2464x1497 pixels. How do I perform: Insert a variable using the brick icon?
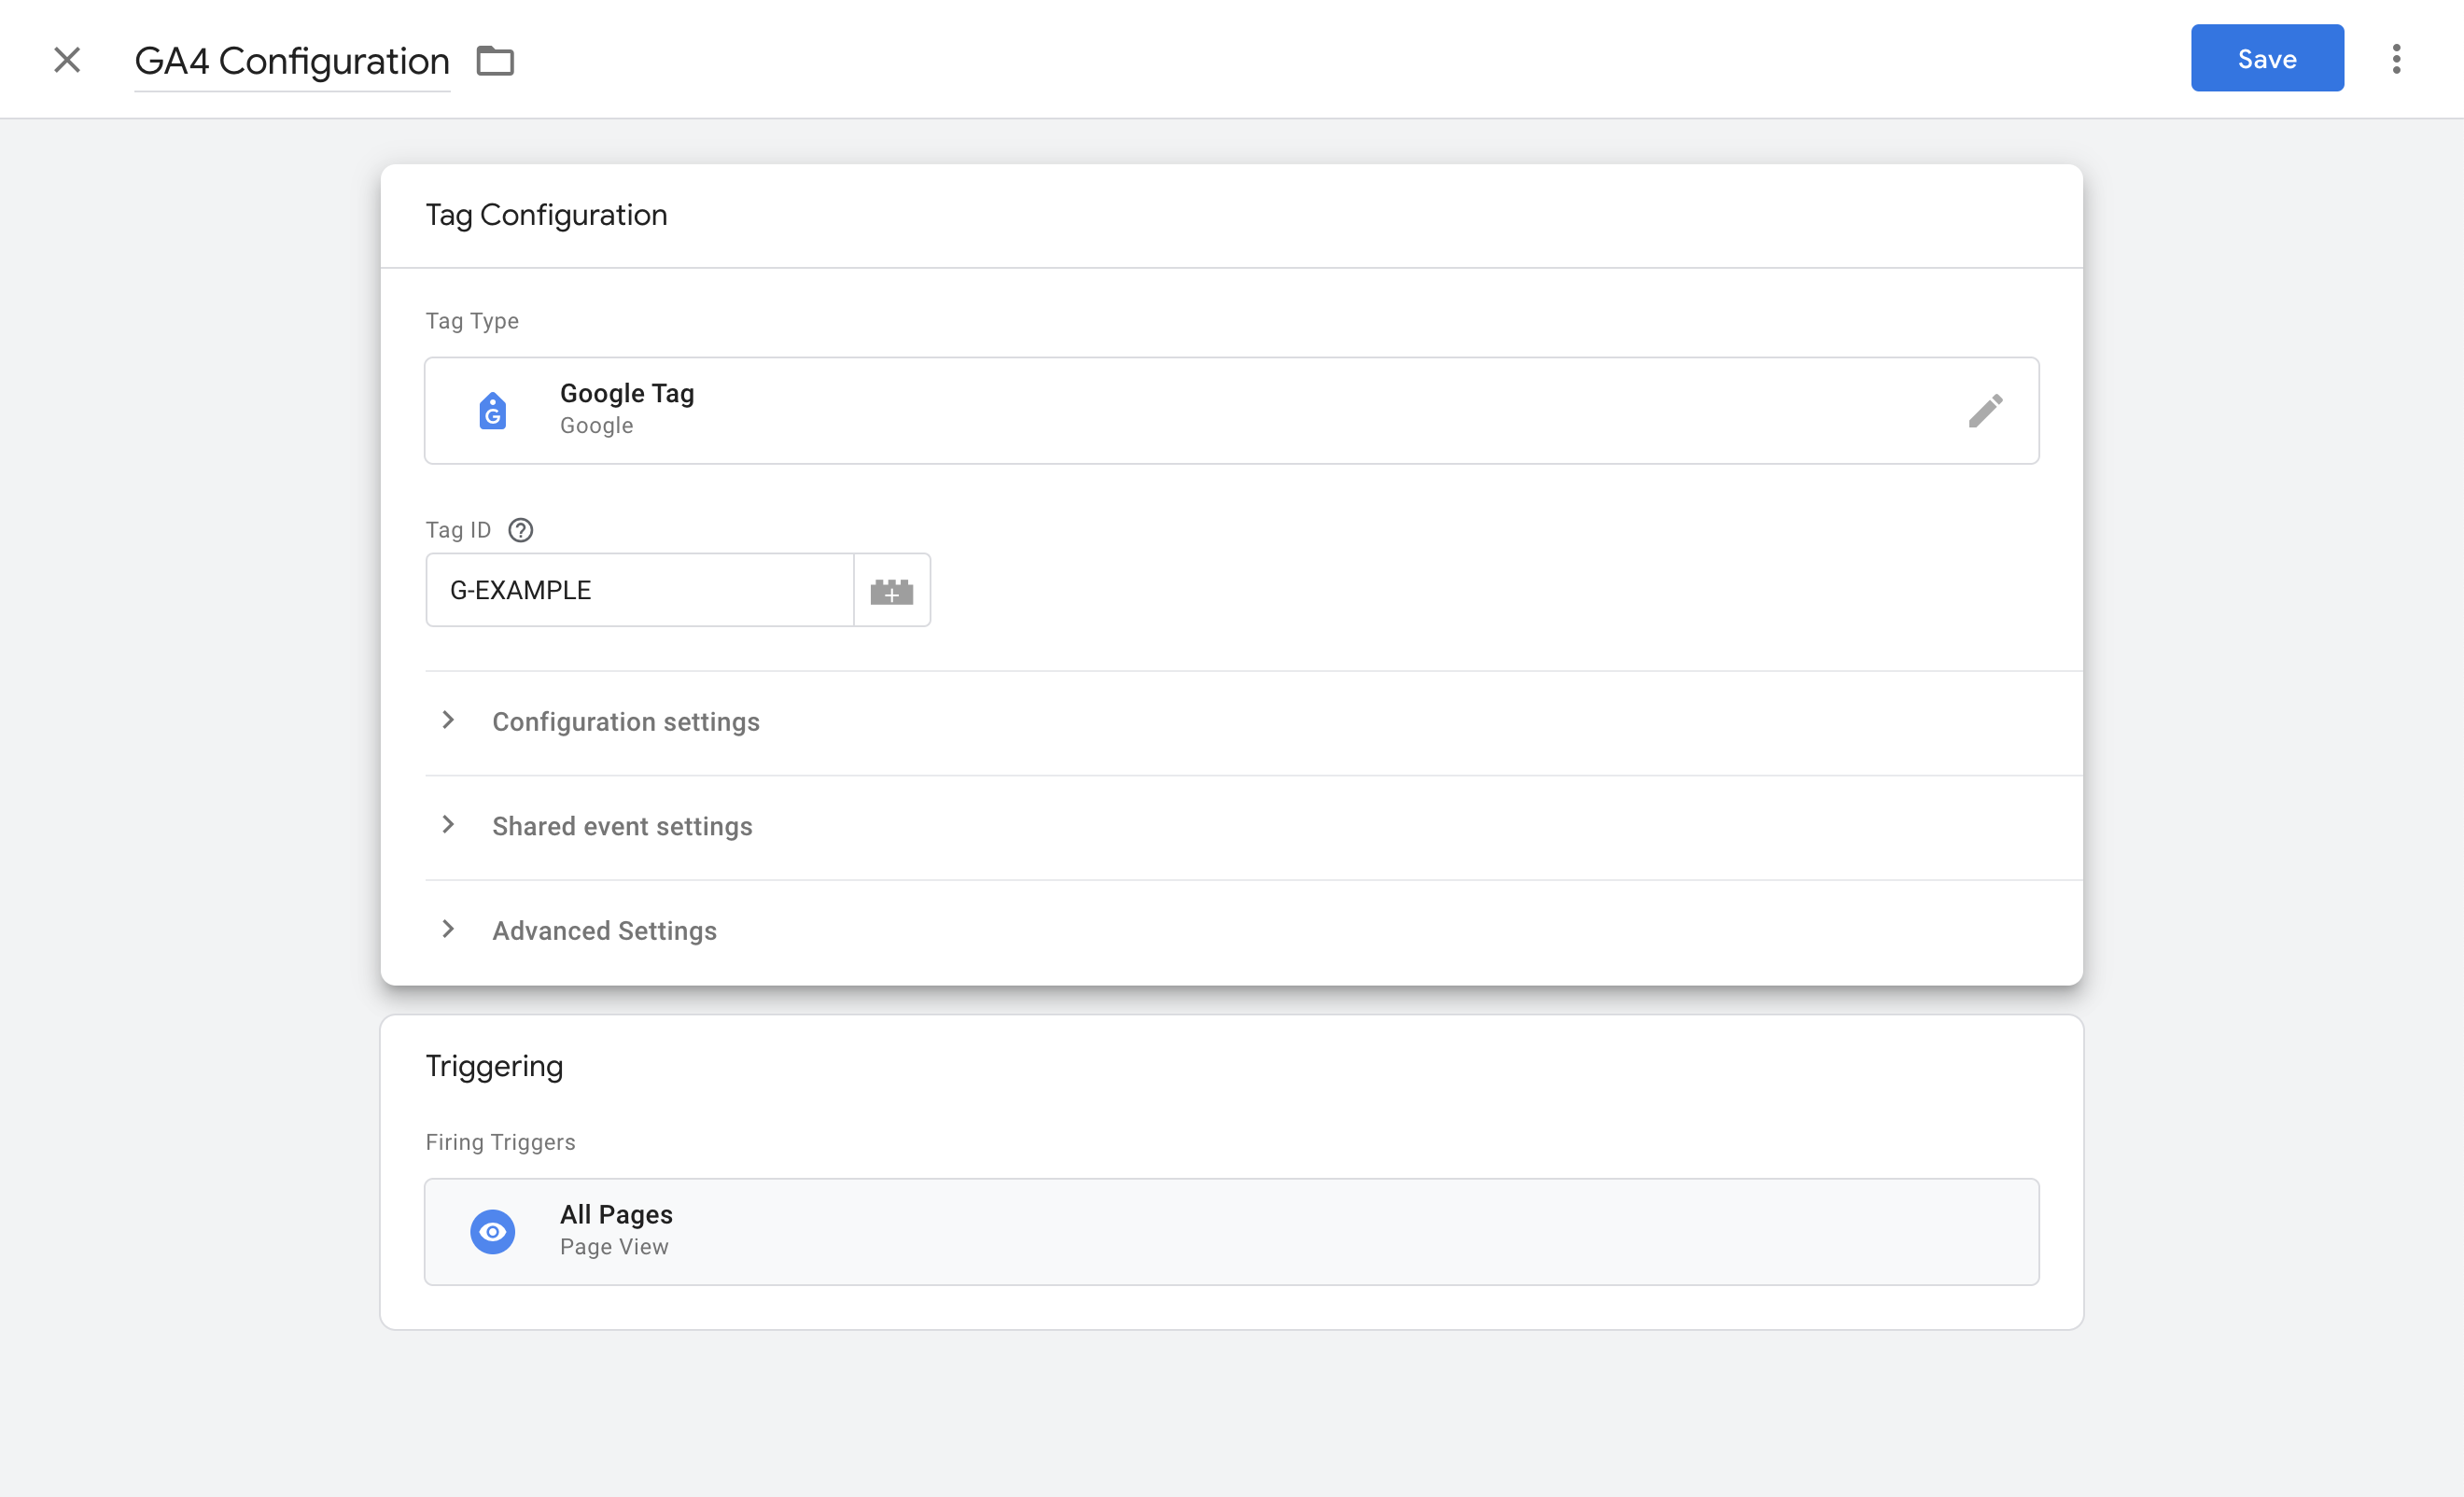point(892,590)
